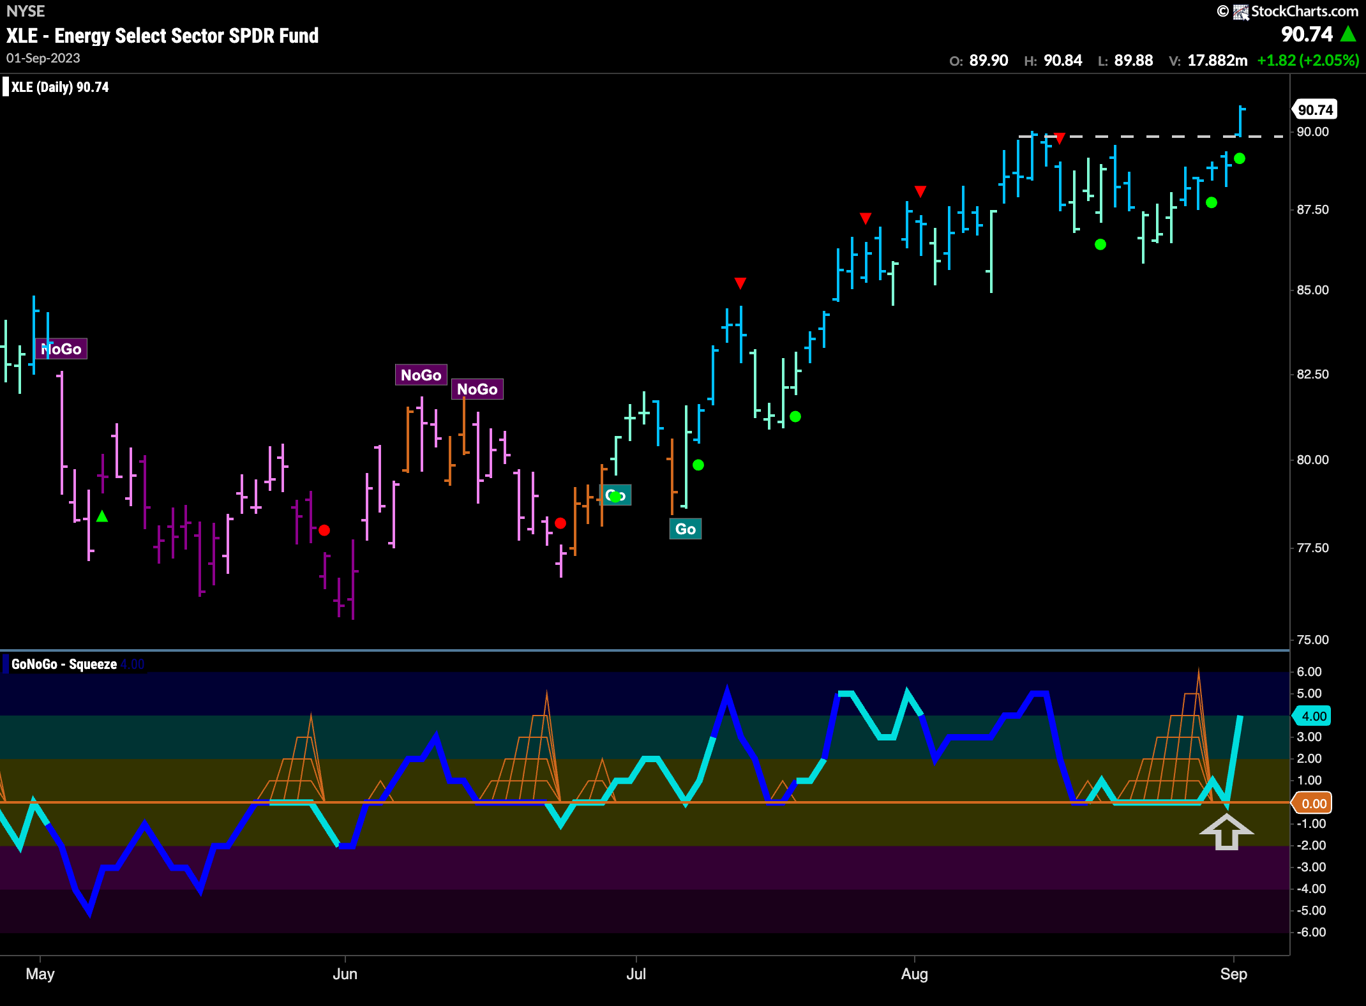1366x1006 pixels.
Task: Click the low value 89.88
Action: pyautogui.click(x=1134, y=61)
